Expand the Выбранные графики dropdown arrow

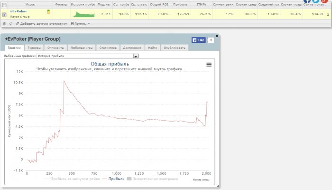pyautogui.click(x=136, y=56)
